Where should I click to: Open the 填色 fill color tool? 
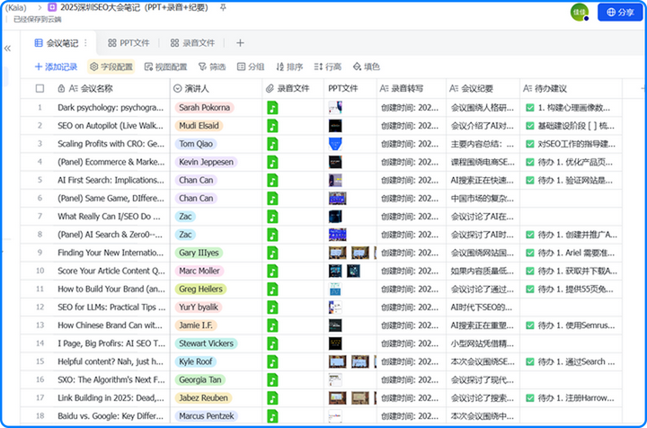click(x=367, y=67)
